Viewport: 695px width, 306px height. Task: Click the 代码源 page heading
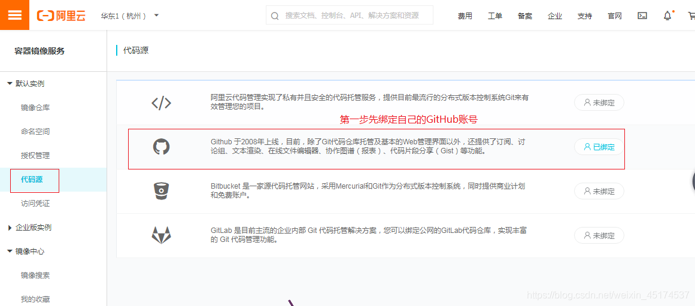[x=136, y=50]
